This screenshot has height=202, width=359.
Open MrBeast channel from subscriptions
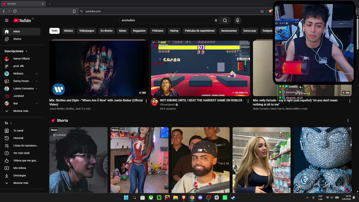coord(21,74)
